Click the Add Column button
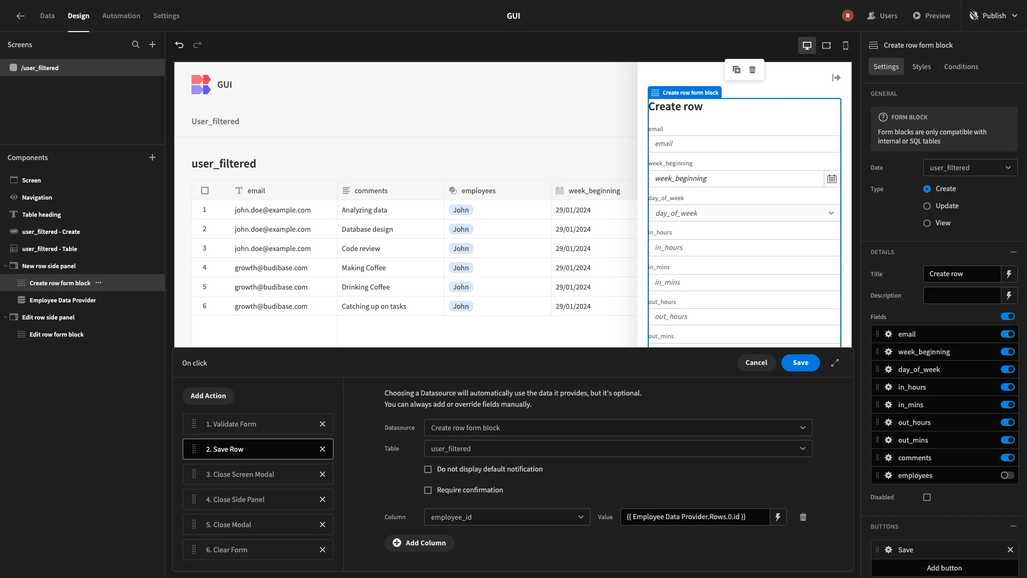Screen dimensions: 1027x578 pos(419,543)
